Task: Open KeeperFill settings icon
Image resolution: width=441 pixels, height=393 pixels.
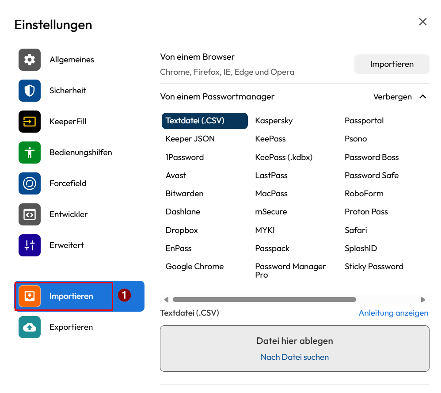Action: [x=30, y=122]
